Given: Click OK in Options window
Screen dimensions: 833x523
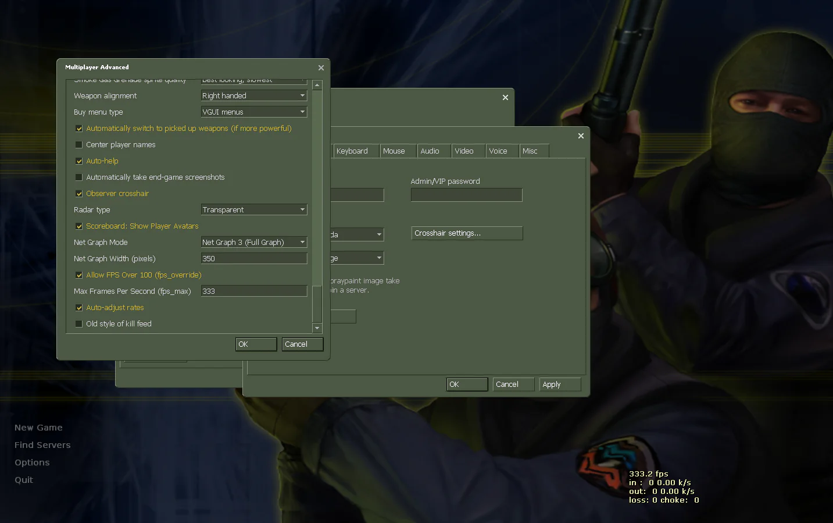Looking at the screenshot, I should 467,385.
